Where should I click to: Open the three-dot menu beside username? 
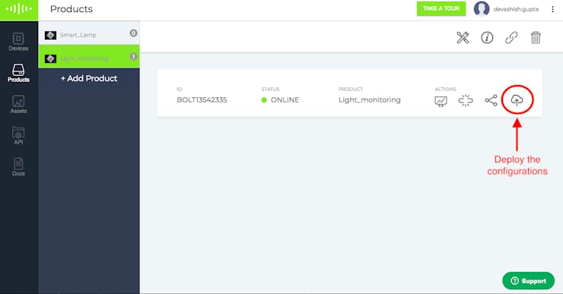click(552, 9)
